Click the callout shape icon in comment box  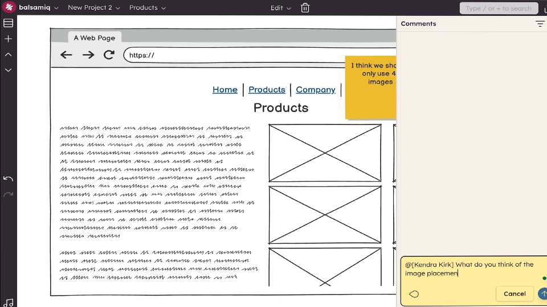pos(414,294)
